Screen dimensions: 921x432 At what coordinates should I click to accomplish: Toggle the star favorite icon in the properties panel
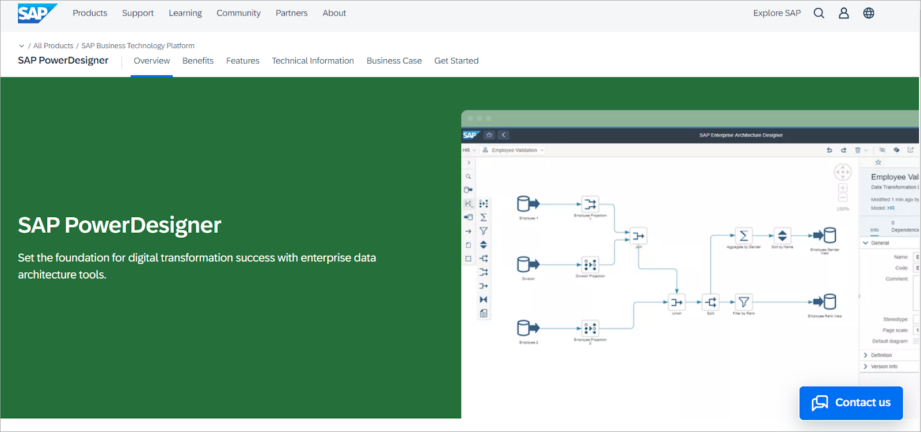878,163
